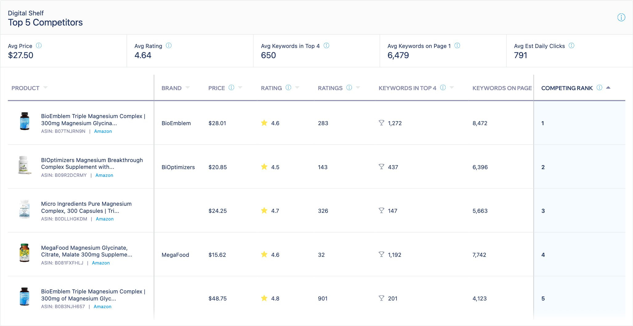The image size is (633, 326).
Task: Click the info icon next to PRICE column
Action: point(232,88)
